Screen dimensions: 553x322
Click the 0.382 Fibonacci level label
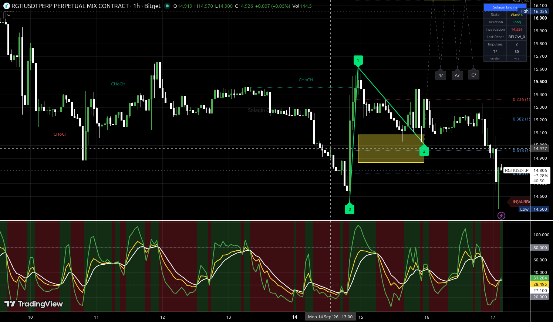coord(521,119)
